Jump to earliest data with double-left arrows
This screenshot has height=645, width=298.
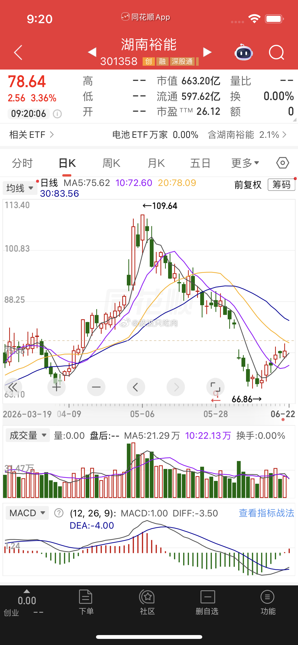coord(13,387)
